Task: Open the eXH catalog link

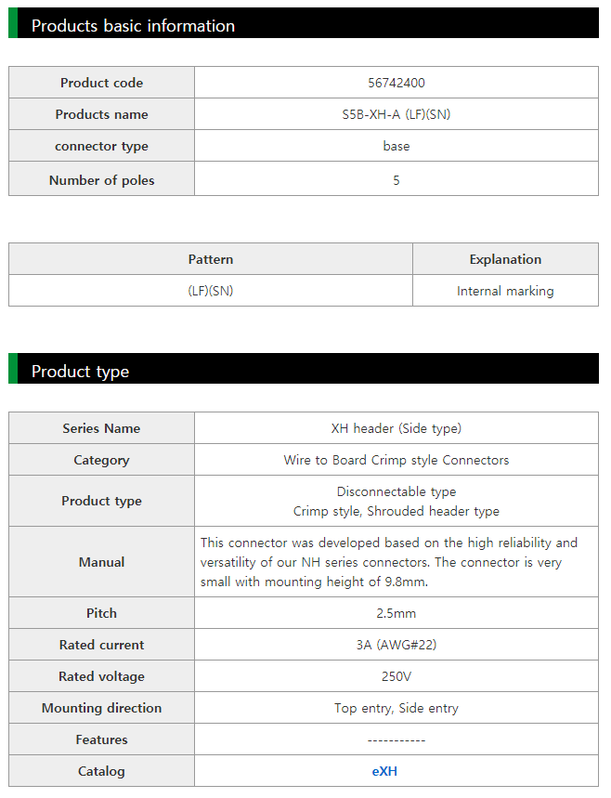Action: 384,771
